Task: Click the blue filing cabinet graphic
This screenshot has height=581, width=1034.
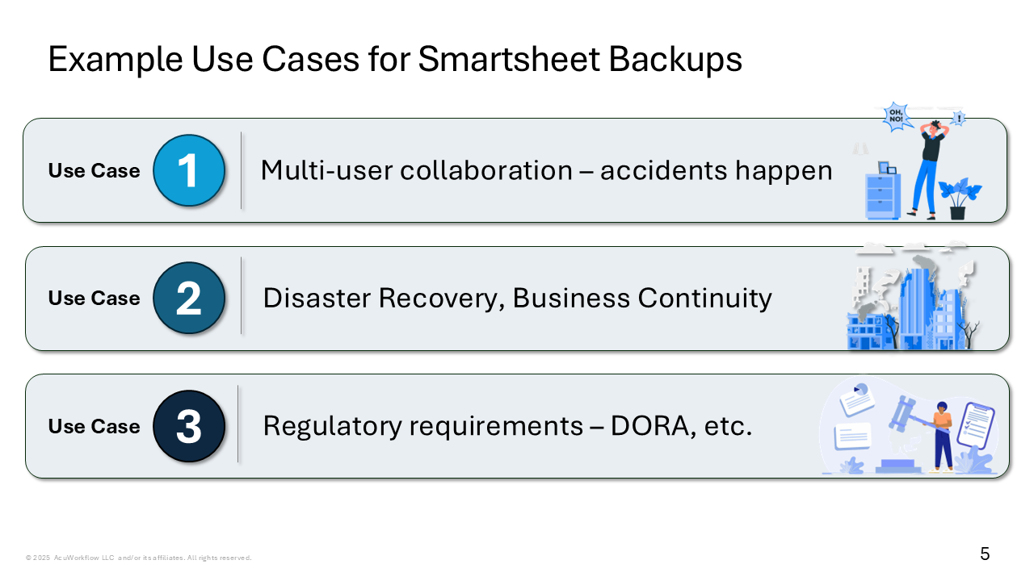Action: [883, 194]
